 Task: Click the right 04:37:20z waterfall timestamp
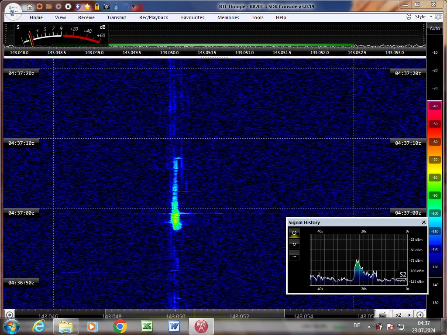click(x=408, y=73)
